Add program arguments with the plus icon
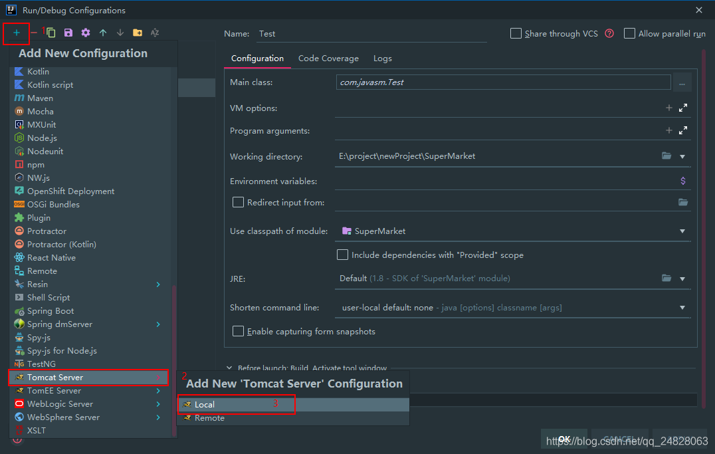This screenshot has width=715, height=454. [x=669, y=130]
